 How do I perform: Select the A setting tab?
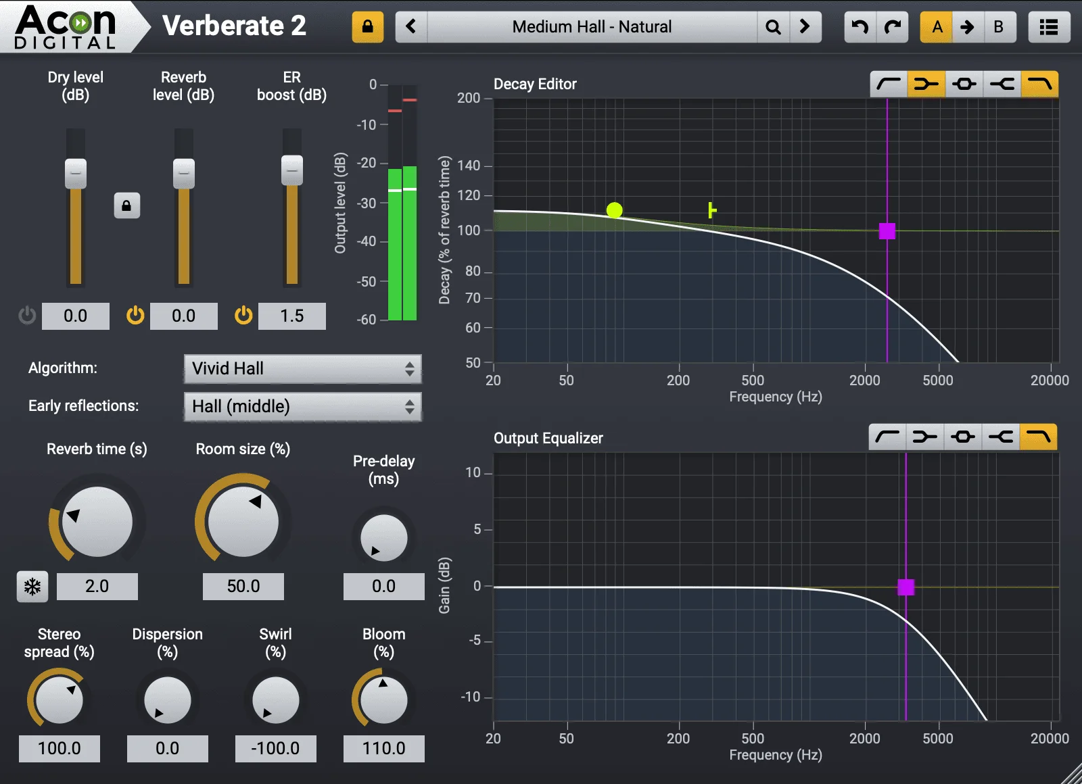(937, 27)
